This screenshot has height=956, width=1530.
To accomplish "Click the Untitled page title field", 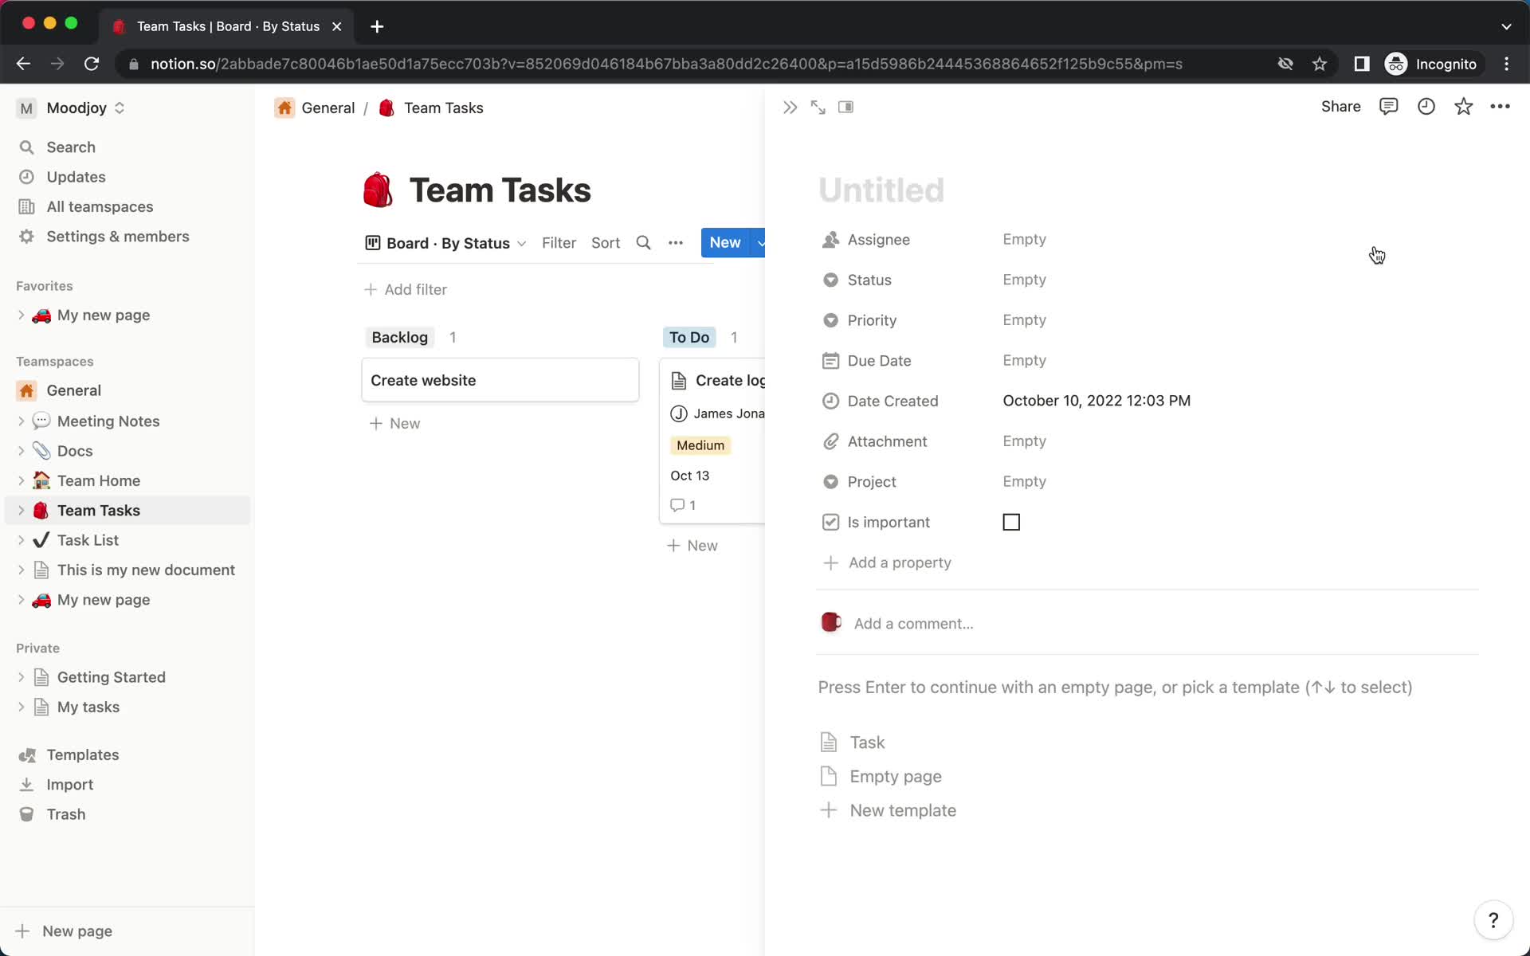I will 881,190.
